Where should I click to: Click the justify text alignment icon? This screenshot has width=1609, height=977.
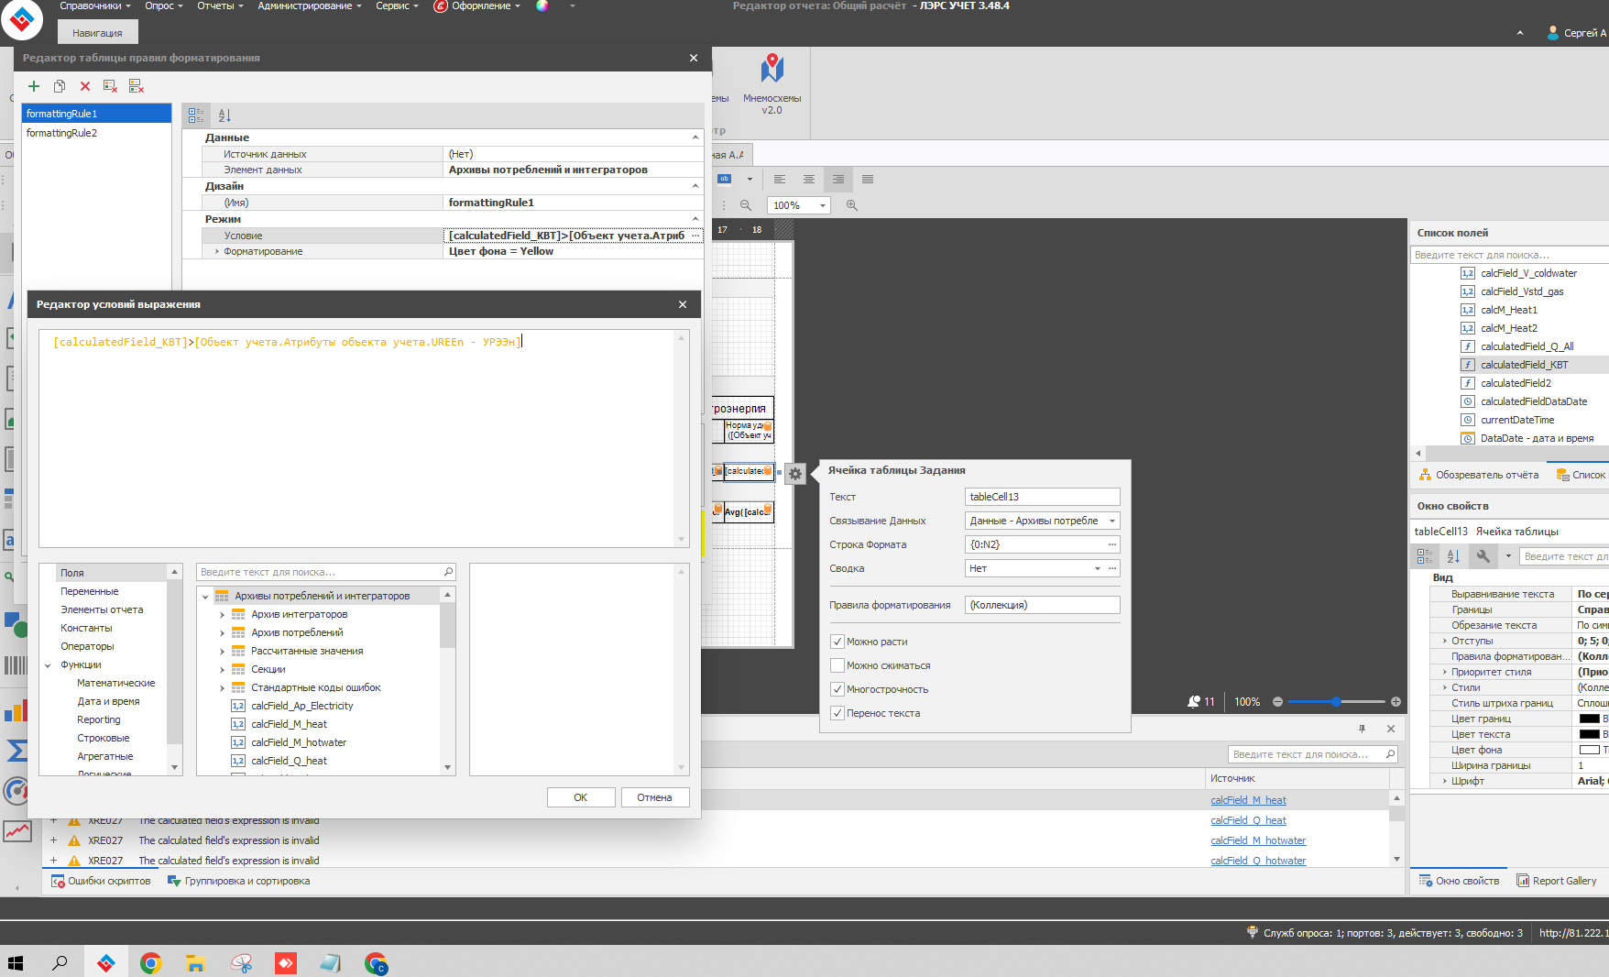click(x=868, y=180)
